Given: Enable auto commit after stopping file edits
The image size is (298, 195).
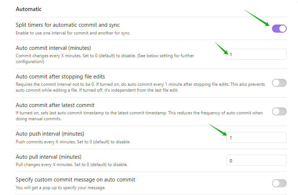Looking at the screenshot, I should 279,83.
